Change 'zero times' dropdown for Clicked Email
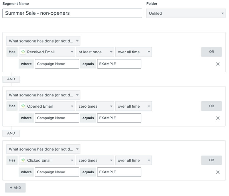Viewport: 229px width, 196px height. tap(95, 160)
